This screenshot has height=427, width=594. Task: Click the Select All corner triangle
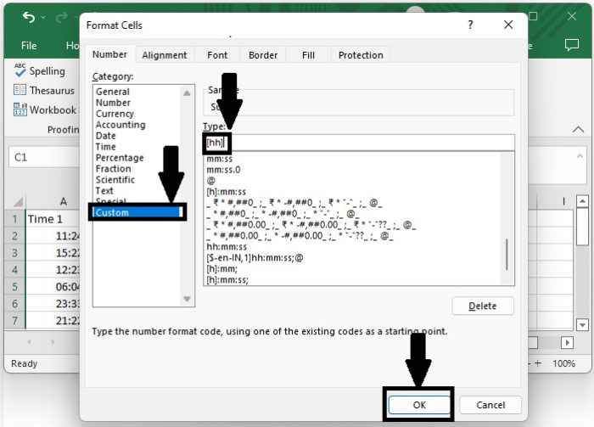pos(18,201)
